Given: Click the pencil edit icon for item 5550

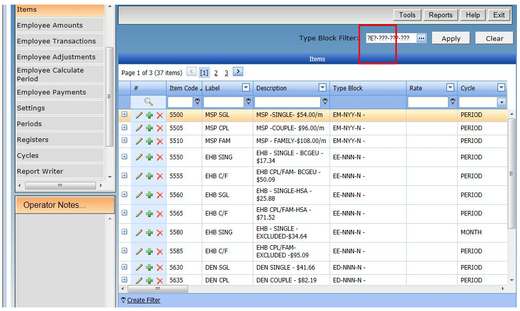Looking at the screenshot, I should [139, 157].
